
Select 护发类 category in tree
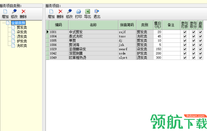22,41
